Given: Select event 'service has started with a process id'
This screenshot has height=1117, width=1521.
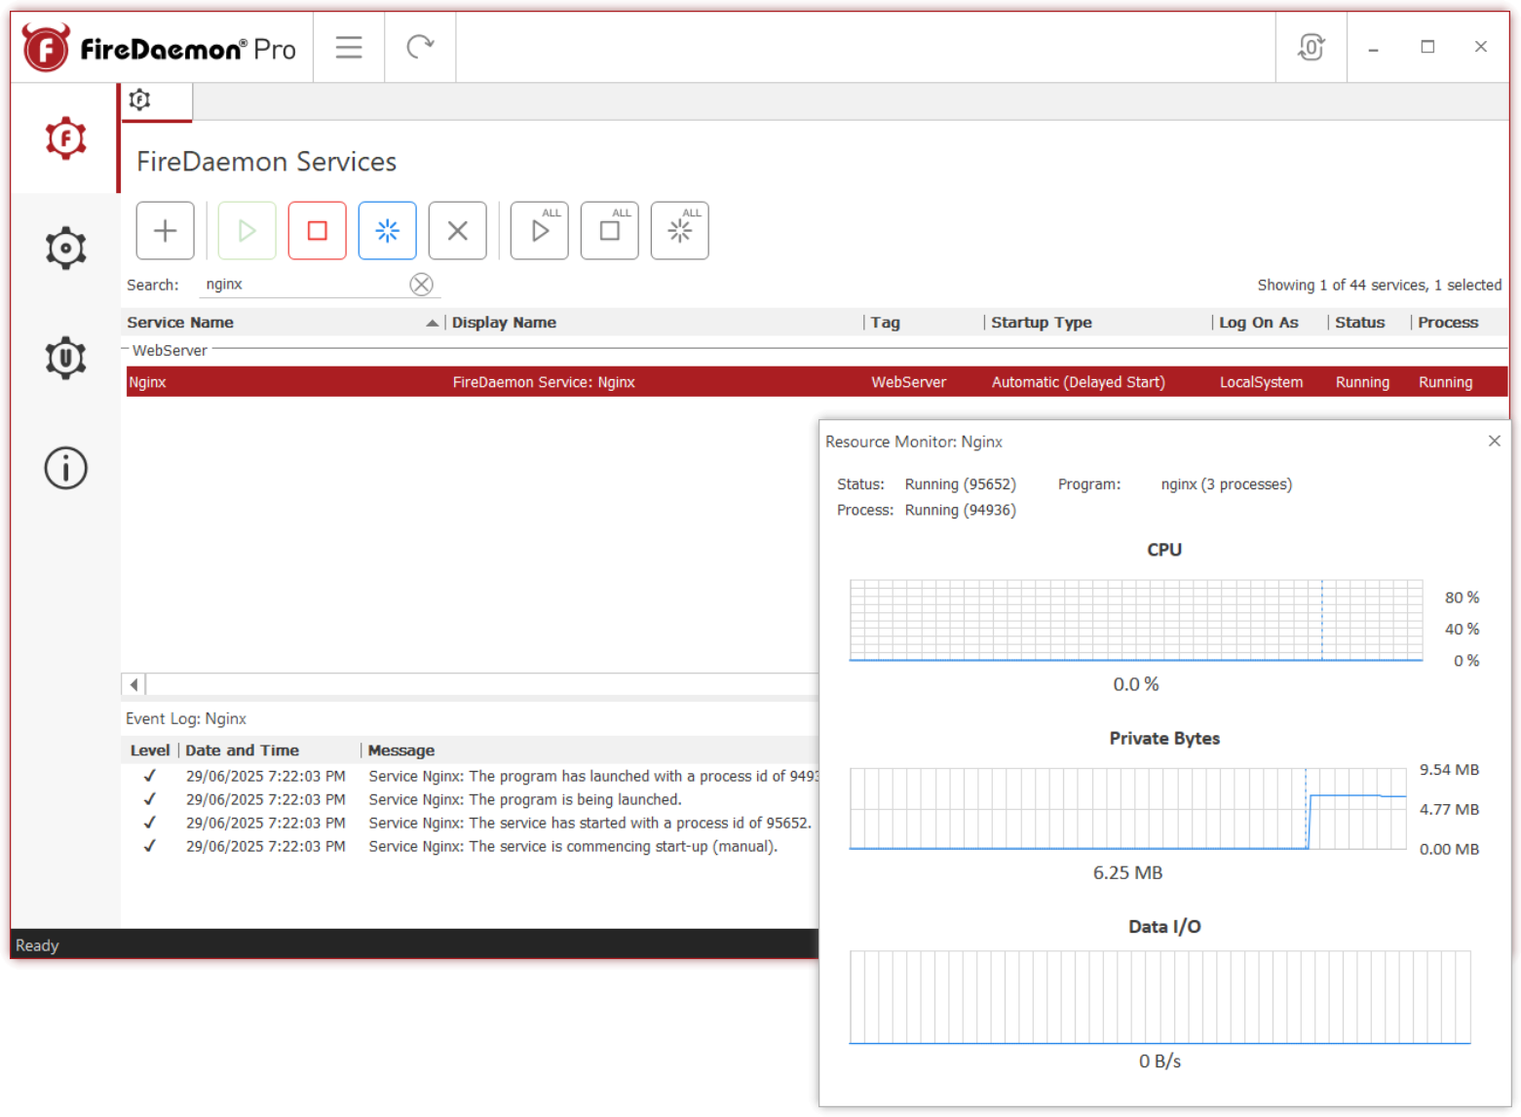Looking at the screenshot, I should point(472,823).
